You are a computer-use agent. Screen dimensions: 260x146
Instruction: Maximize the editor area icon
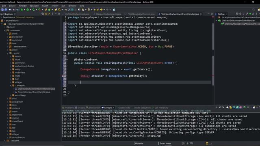[x=212, y=14]
